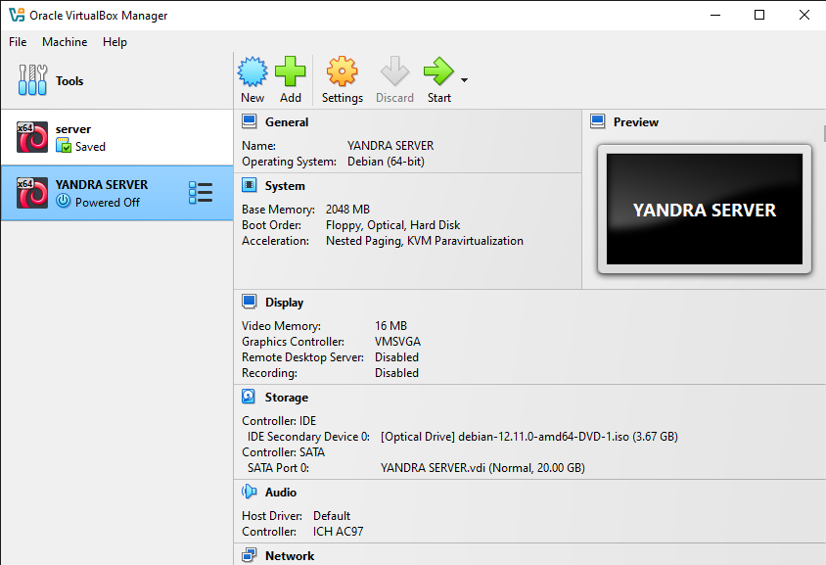
Task: Open the YANDRA SERVER machine tools list menu
Action: 201,193
